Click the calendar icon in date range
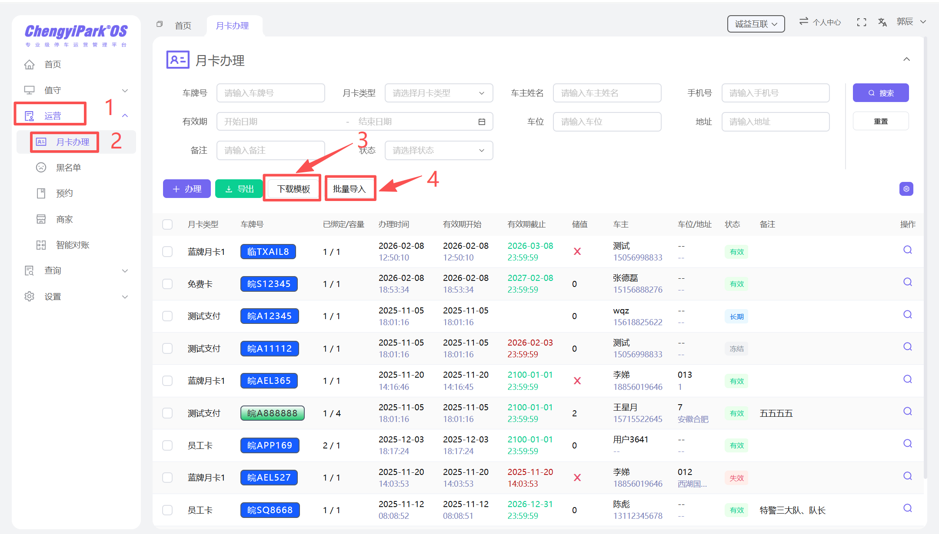This screenshot has height=534, width=939. [482, 122]
